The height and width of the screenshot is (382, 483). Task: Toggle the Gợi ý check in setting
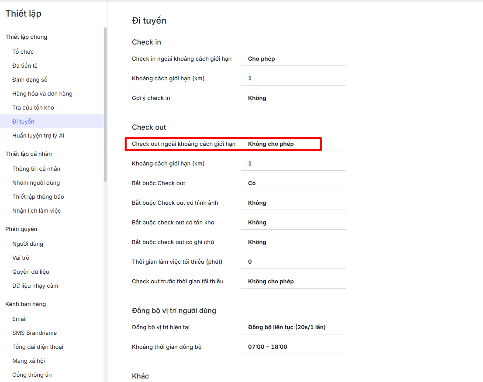[293, 98]
